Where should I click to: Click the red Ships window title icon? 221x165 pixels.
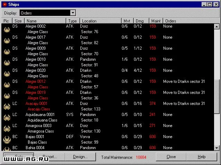[5, 4]
